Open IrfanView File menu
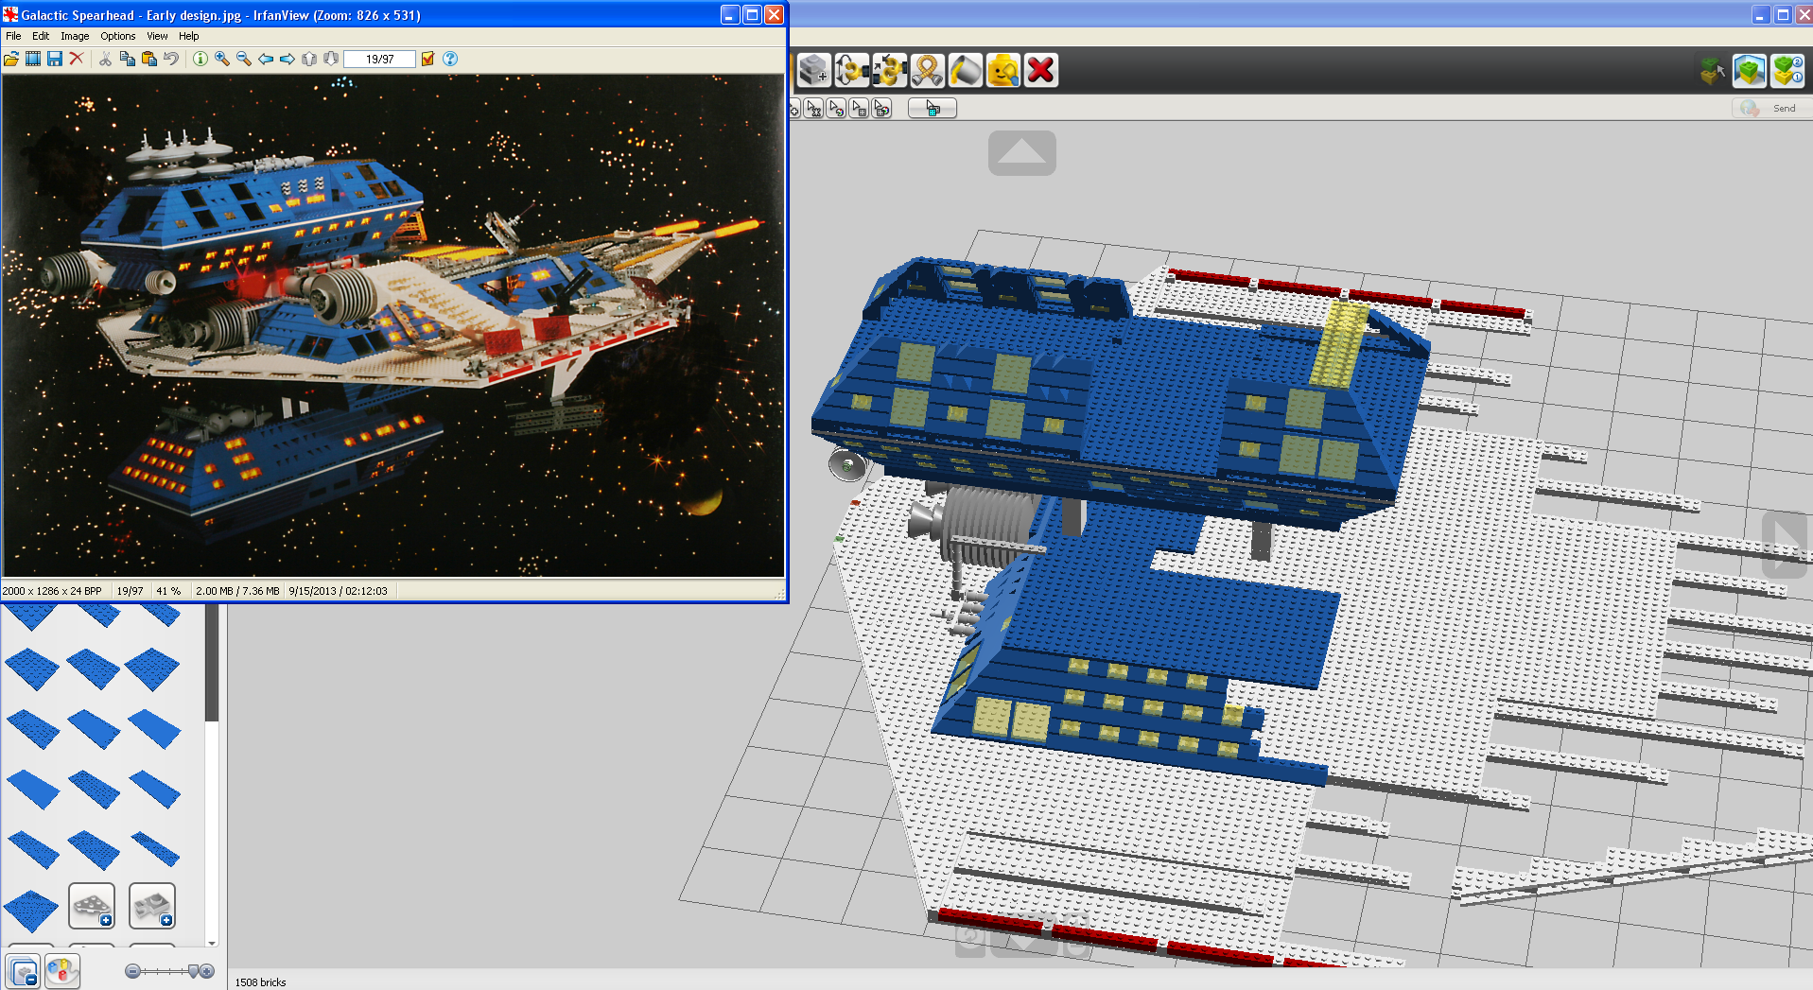The width and height of the screenshot is (1813, 990). click(x=13, y=36)
